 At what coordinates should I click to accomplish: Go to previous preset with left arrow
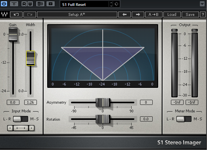(x=125, y=15)
